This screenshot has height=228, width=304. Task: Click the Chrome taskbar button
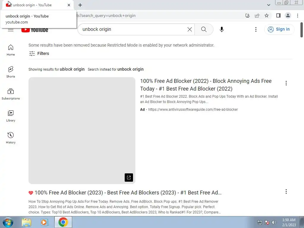point(63,222)
